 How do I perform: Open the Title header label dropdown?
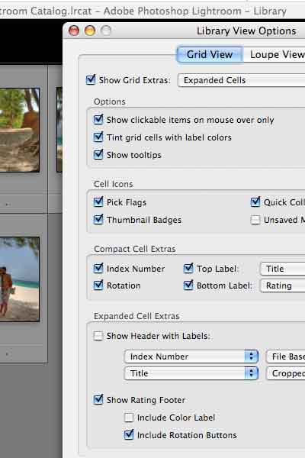[x=191, y=373]
